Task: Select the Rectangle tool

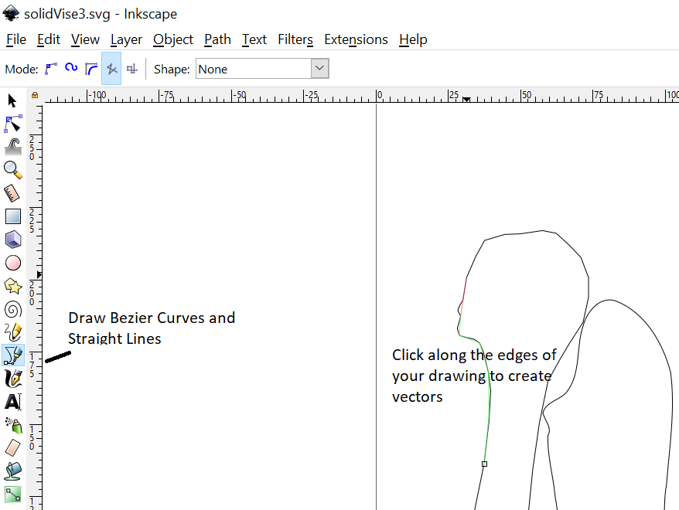Action: (x=12, y=216)
